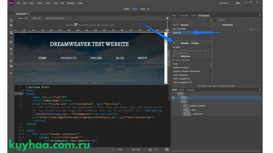Click the green no-errors status icon
273x153 pixels.
click(x=113, y=150)
